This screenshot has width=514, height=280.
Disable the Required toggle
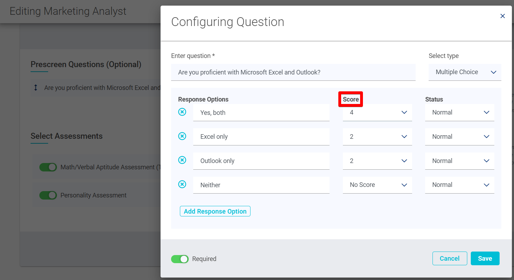click(180, 259)
